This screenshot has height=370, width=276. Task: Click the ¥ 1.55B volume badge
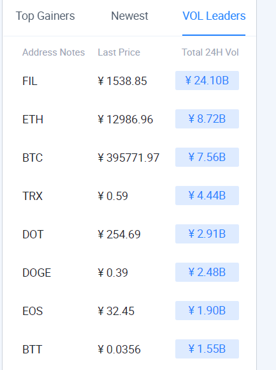207,349
